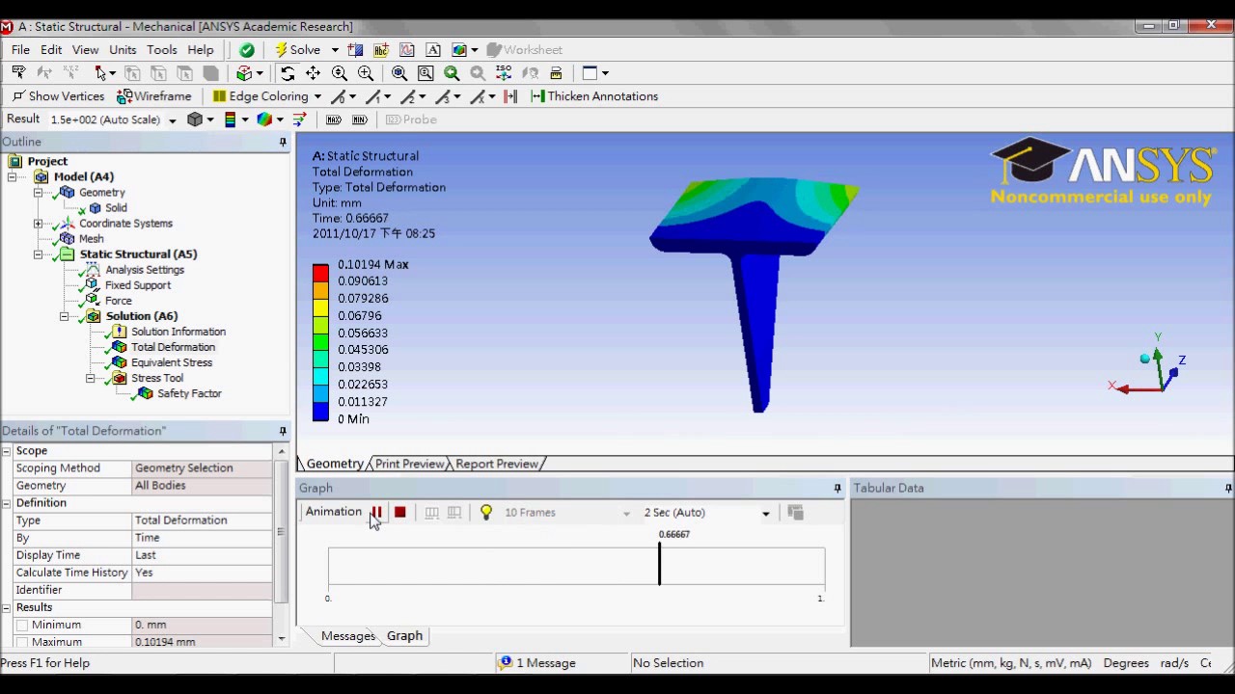The image size is (1235, 694).
Task: Click the rainbow edges cube icon
Action: (264, 120)
